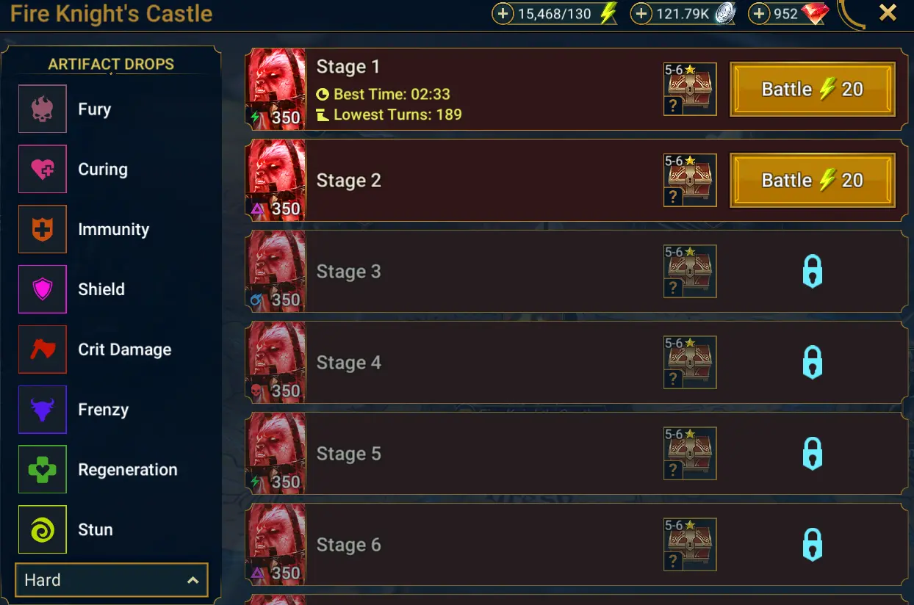This screenshot has width=914, height=605.
Task: Open Stage 1 reward chest preview
Action: click(690, 90)
